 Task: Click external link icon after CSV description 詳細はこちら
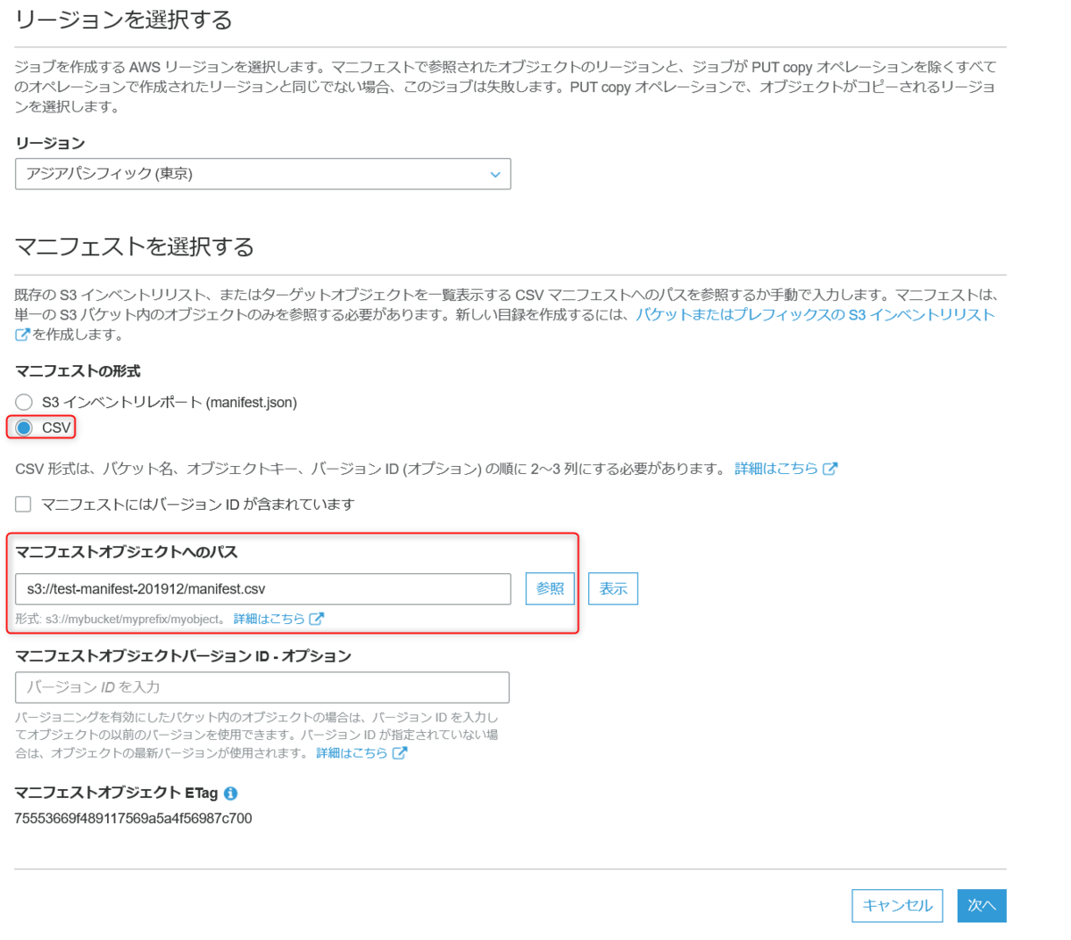tap(830, 469)
